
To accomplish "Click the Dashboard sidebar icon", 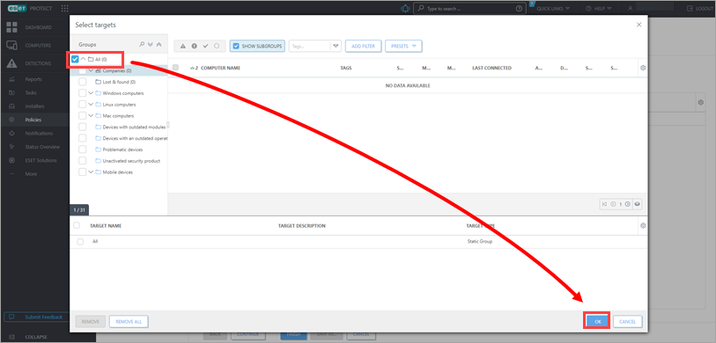I will coord(11,27).
